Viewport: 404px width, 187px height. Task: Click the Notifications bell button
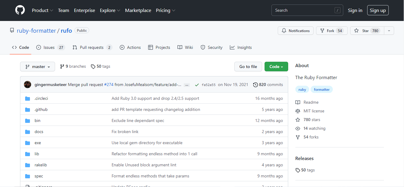(x=296, y=31)
